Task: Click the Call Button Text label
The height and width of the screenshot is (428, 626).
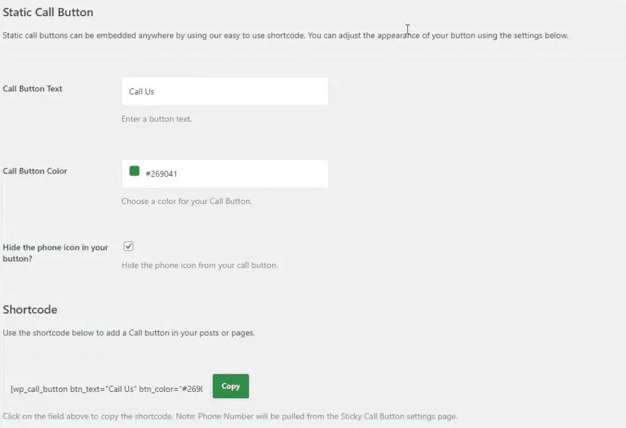Action: click(32, 88)
